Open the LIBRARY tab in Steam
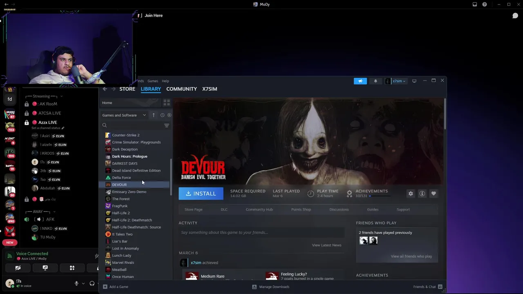 coord(151,89)
